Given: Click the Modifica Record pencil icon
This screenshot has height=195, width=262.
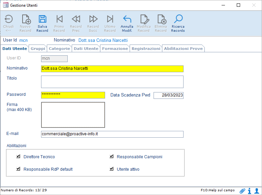Looking at the screenshot, I should (x=144, y=19).
